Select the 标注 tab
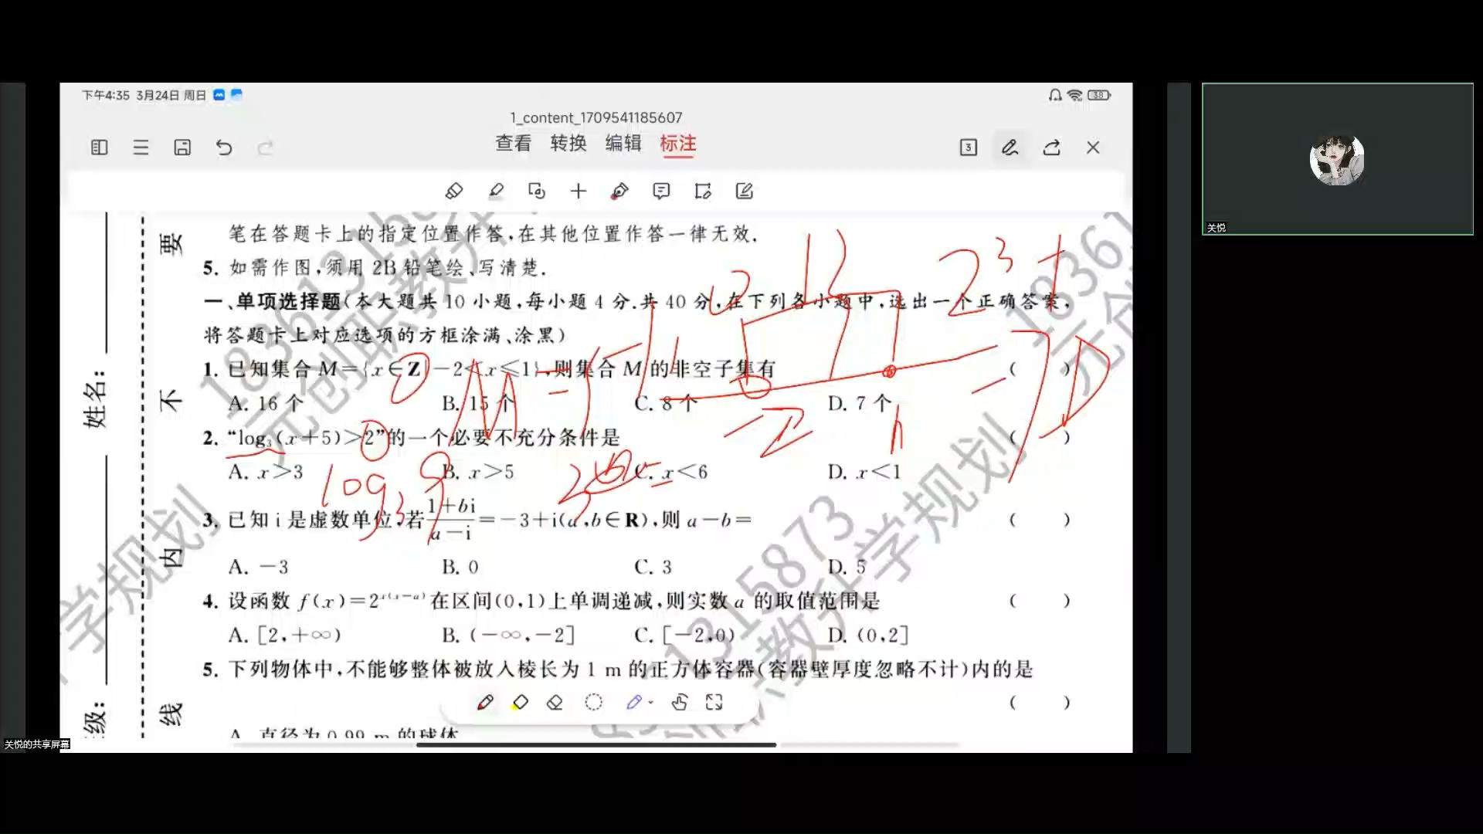1483x834 pixels. coord(678,144)
